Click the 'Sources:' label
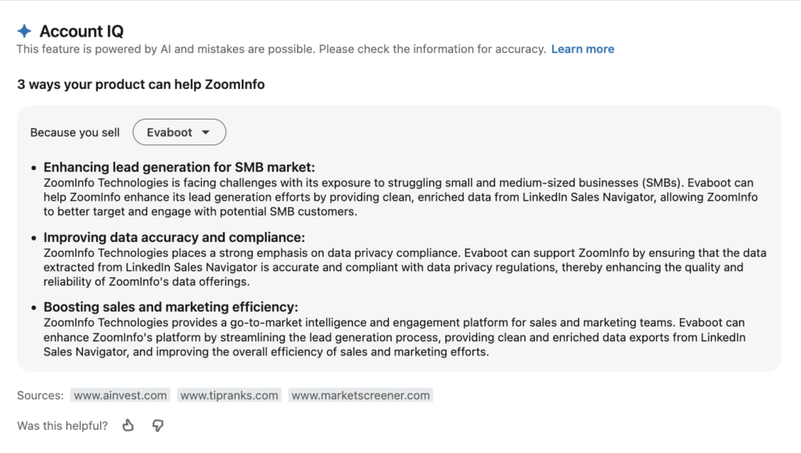The width and height of the screenshot is (801, 453). coord(41,395)
